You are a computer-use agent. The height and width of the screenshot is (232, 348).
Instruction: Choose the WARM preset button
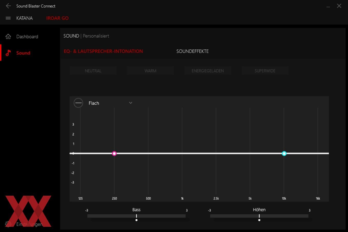[150, 71]
